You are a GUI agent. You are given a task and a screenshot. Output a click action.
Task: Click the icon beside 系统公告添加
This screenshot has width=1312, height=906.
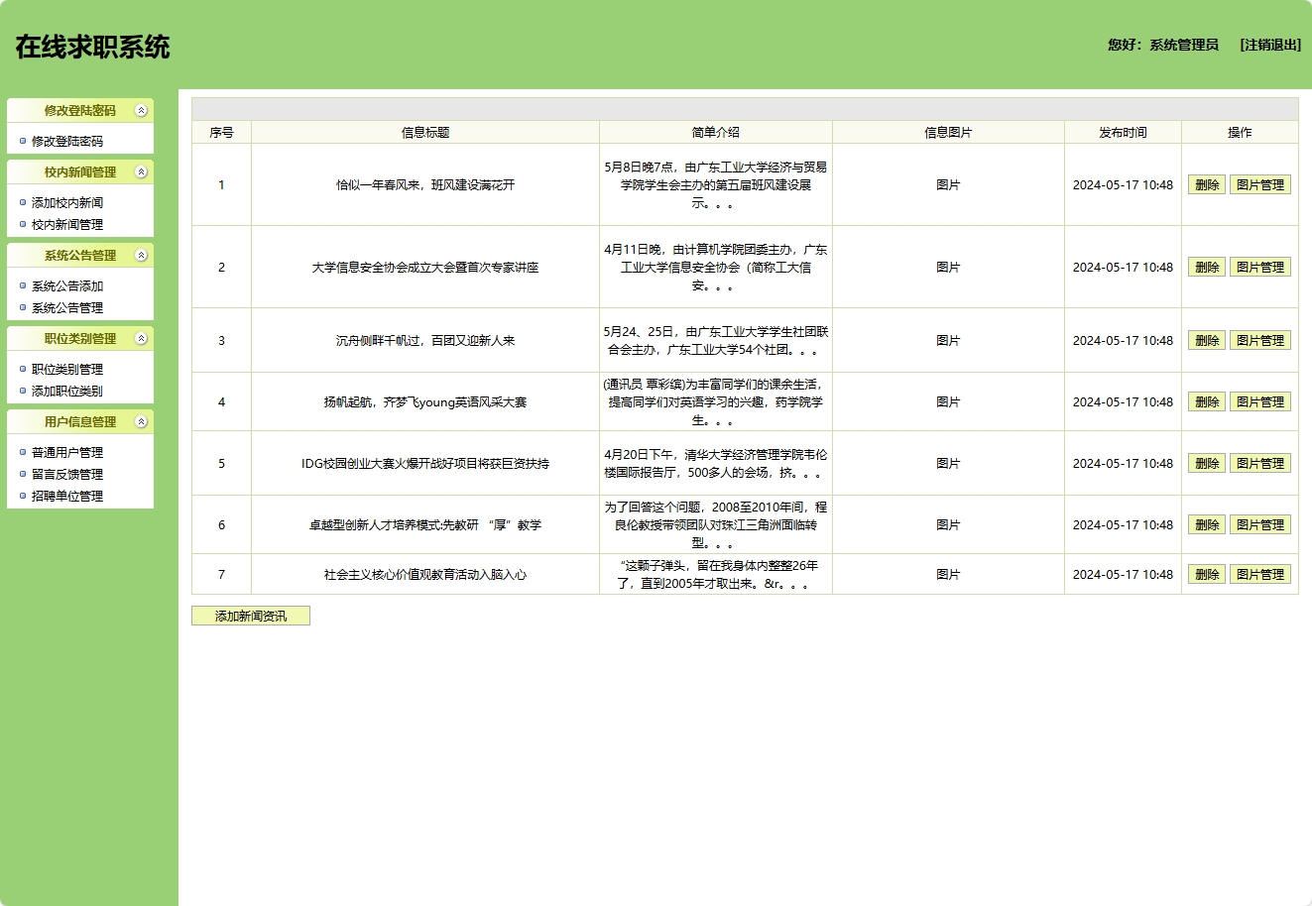click(x=24, y=285)
